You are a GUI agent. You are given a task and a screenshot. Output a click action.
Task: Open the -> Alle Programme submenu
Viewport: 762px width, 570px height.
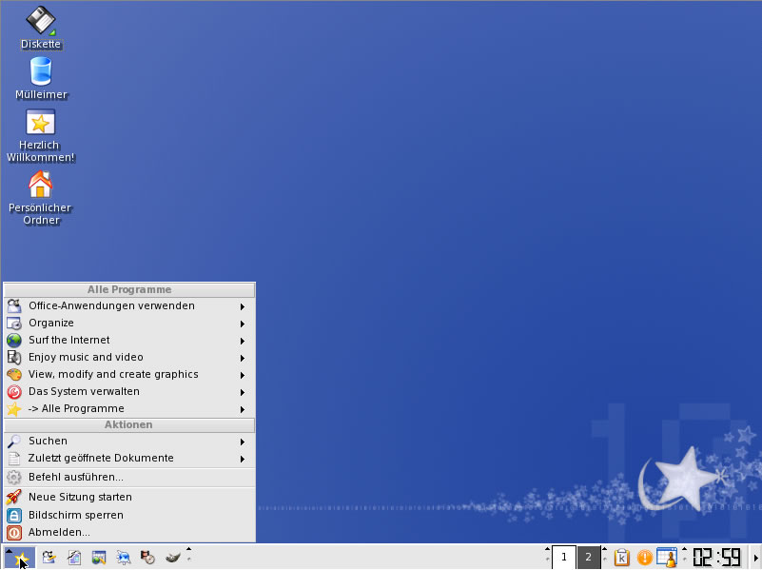tap(76, 409)
